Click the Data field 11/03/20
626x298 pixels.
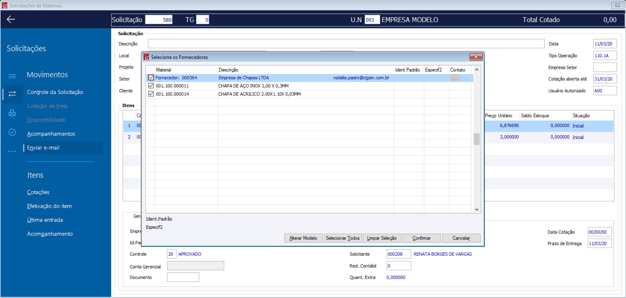[605, 44]
